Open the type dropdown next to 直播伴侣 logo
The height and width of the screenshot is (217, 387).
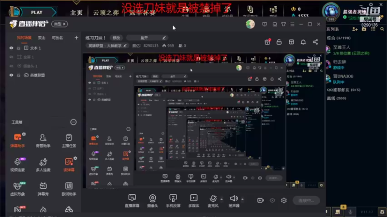pyautogui.click(x=60, y=24)
